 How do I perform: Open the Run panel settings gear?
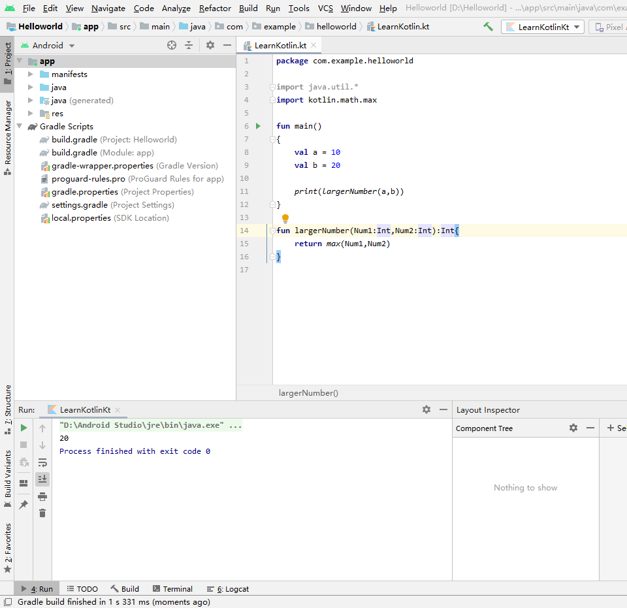click(426, 409)
